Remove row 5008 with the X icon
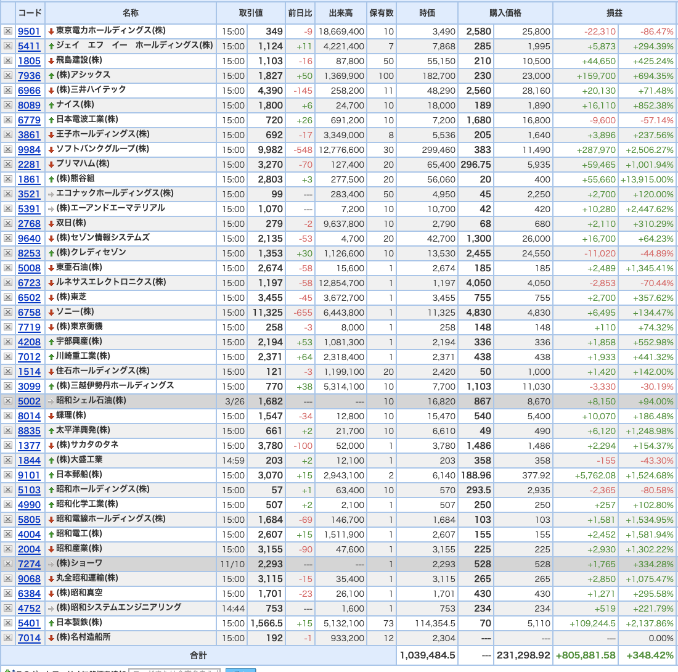 pyautogui.click(x=8, y=268)
